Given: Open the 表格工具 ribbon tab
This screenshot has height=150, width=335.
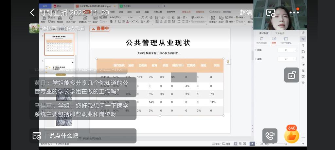Looking at the screenshot, I should coord(186,12).
